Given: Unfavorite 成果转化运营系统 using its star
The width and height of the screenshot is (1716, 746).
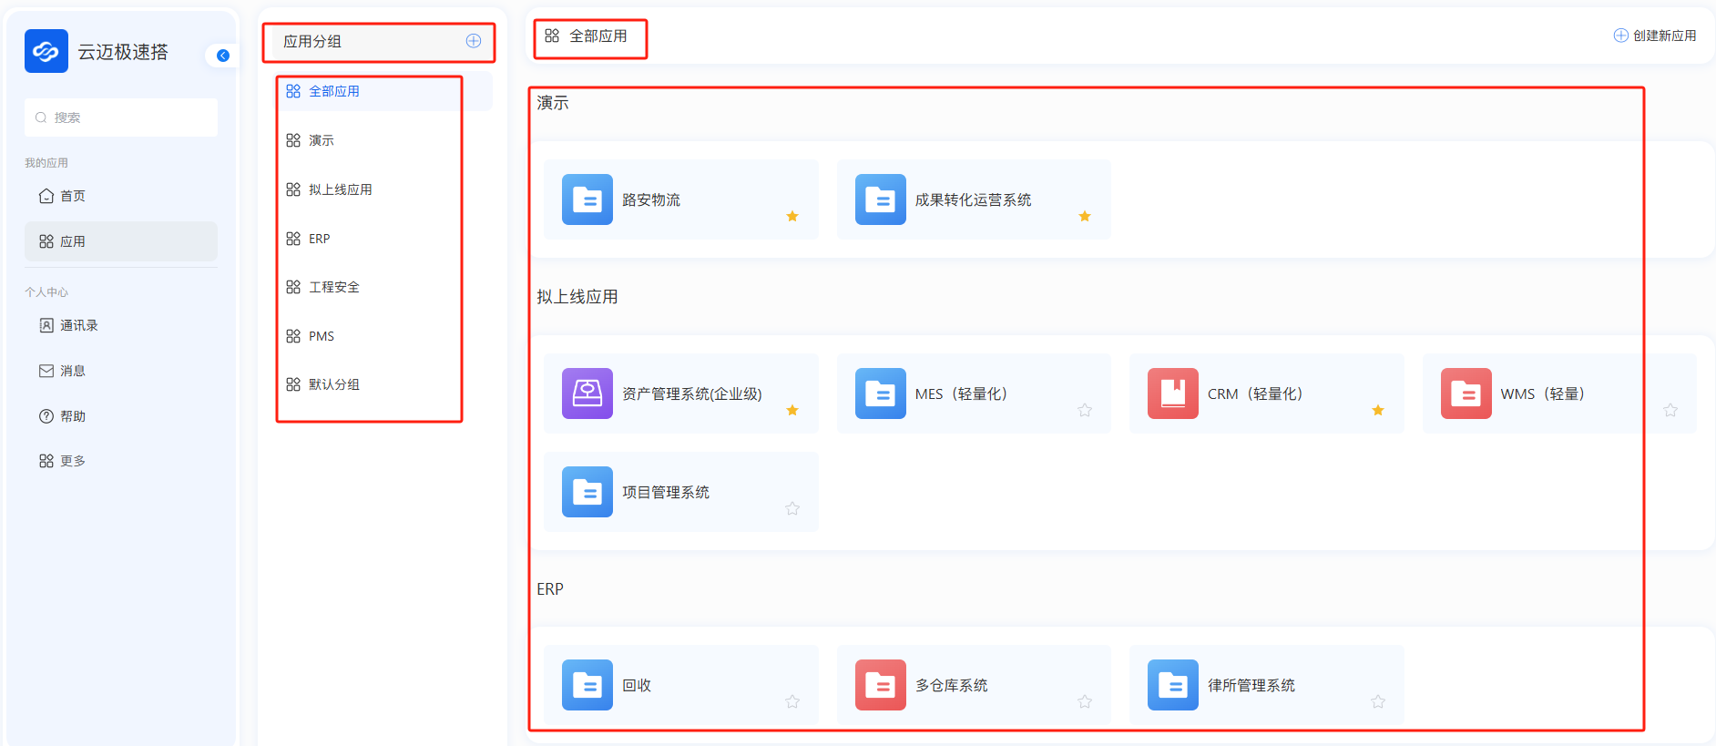Looking at the screenshot, I should pos(1085,217).
